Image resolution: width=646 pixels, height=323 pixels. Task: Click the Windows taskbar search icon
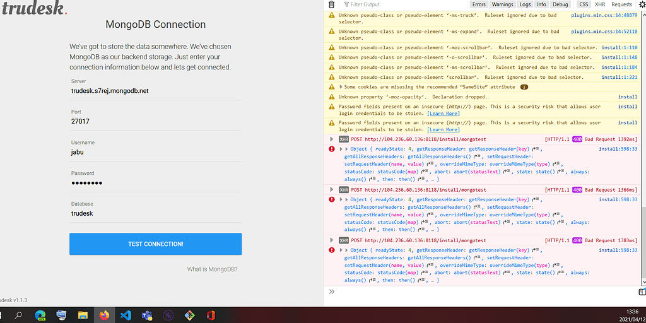coord(18,315)
